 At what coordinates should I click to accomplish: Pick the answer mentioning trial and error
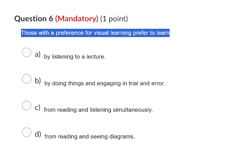pyautogui.click(x=26, y=79)
